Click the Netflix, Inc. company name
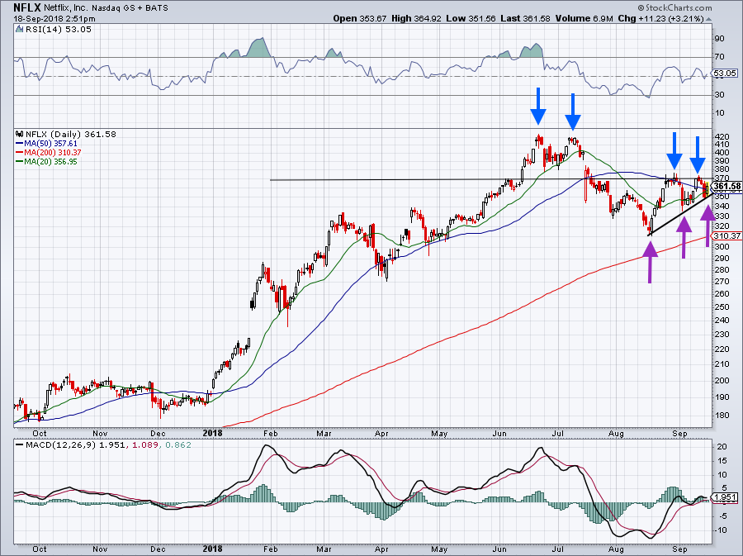Screen dimensions: 743x556 (x=65, y=8)
